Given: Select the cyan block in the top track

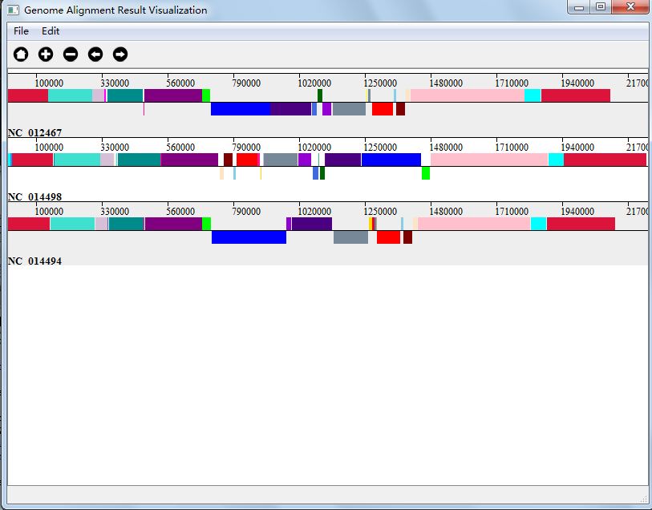Looking at the screenshot, I should click(x=533, y=95).
